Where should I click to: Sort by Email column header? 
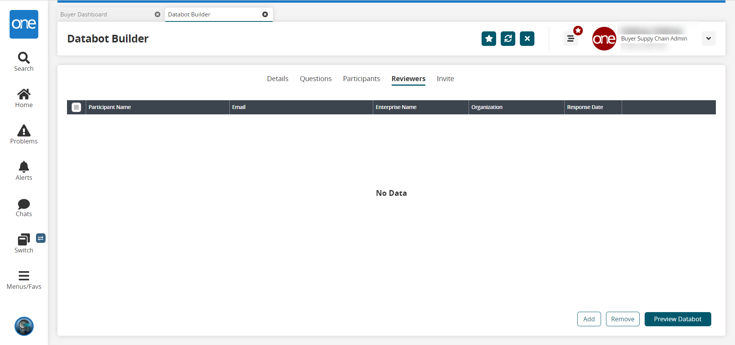pos(301,107)
